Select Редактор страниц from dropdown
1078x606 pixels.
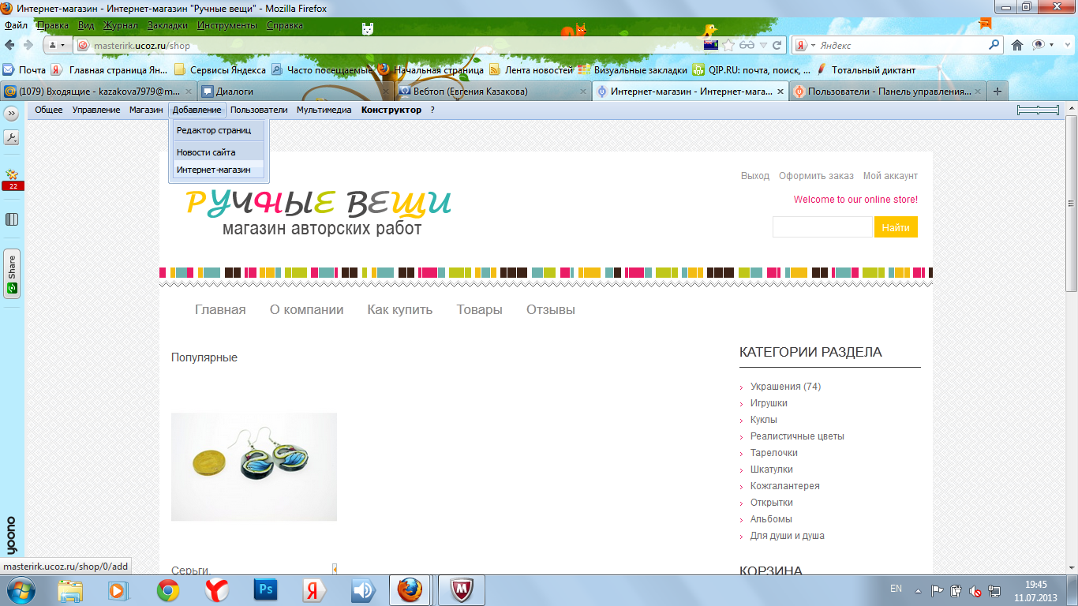pos(219,130)
